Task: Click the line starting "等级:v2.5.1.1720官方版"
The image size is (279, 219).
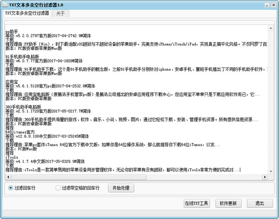Action: click(48, 111)
